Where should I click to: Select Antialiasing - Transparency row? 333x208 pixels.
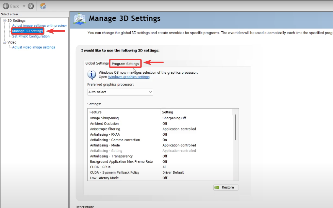[x=160, y=156]
